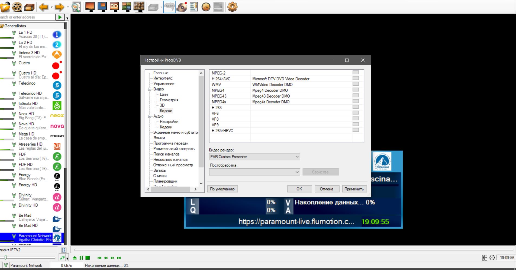Click the clock scheduler toolbar icon
The image size is (516, 270).
pos(206,7)
